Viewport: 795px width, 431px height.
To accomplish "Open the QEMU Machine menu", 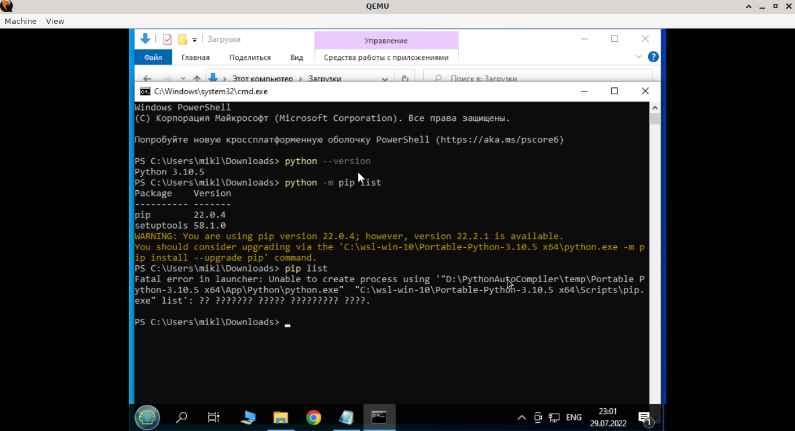I will (20, 21).
